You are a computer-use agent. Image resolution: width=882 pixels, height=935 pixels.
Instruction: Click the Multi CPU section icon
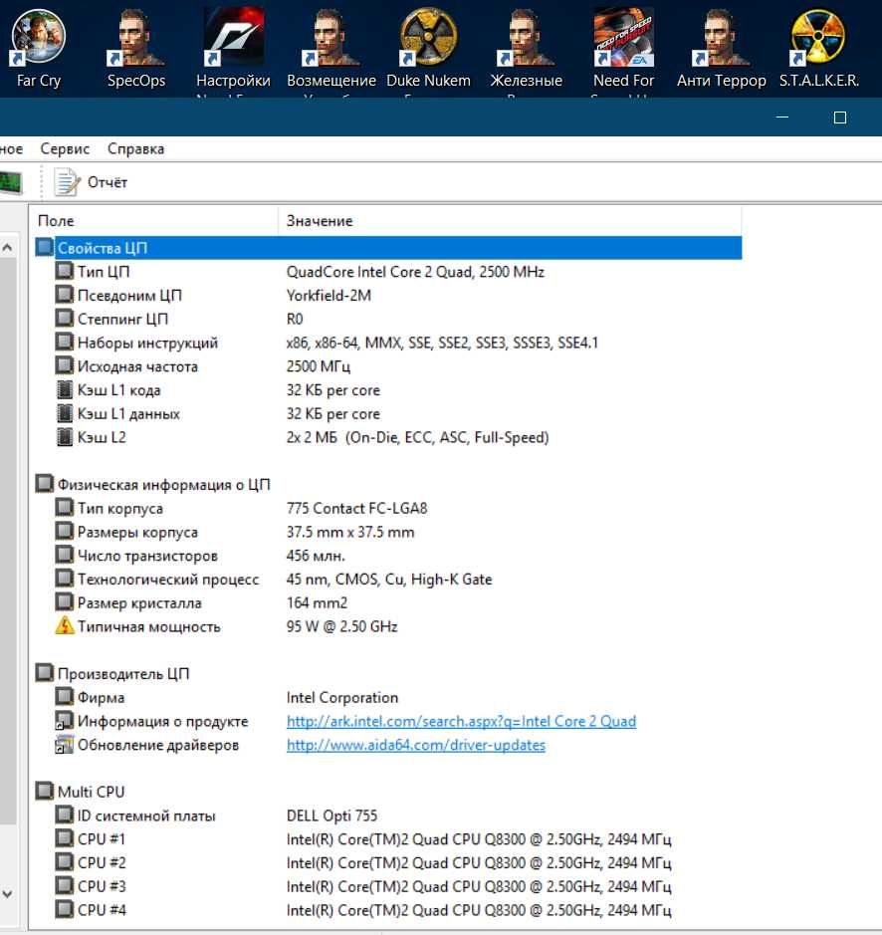click(x=44, y=792)
